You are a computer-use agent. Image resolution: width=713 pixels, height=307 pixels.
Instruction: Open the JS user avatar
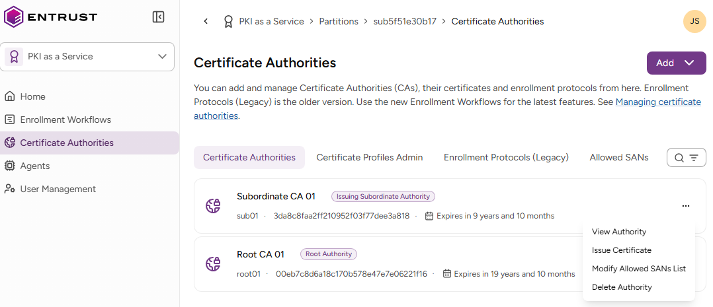pos(694,21)
